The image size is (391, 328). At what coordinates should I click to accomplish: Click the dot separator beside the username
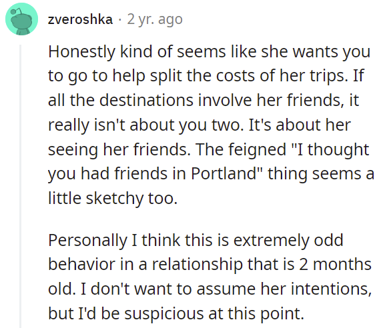pyautogui.click(x=120, y=20)
